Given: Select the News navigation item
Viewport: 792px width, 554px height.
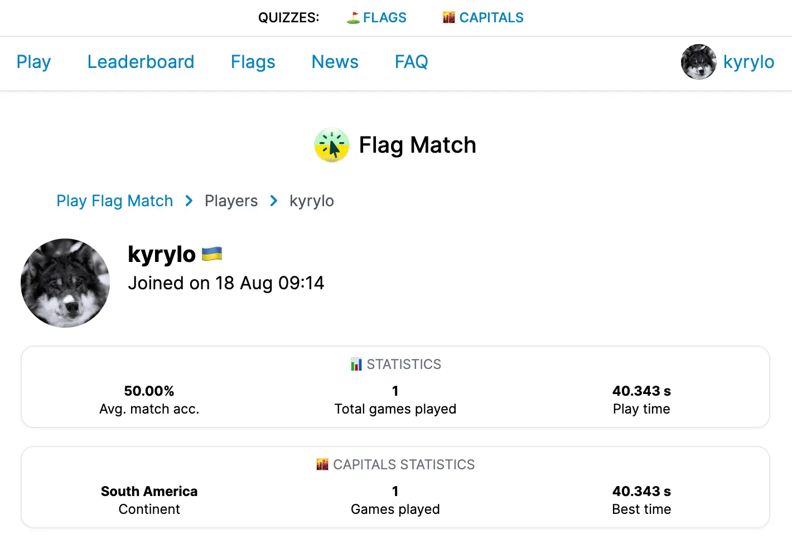Looking at the screenshot, I should [335, 62].
